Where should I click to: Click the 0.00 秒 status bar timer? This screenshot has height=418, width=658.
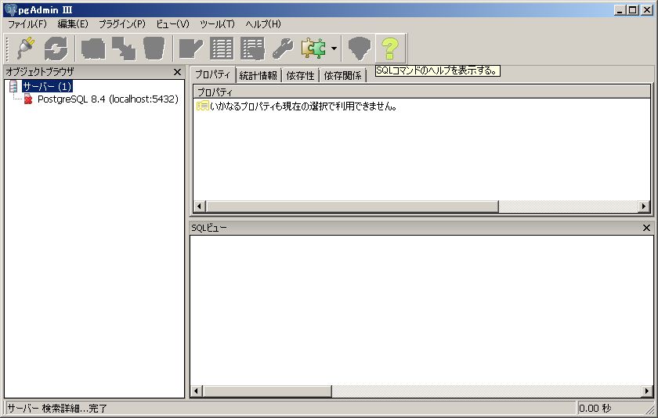click(x=595, y=408)
